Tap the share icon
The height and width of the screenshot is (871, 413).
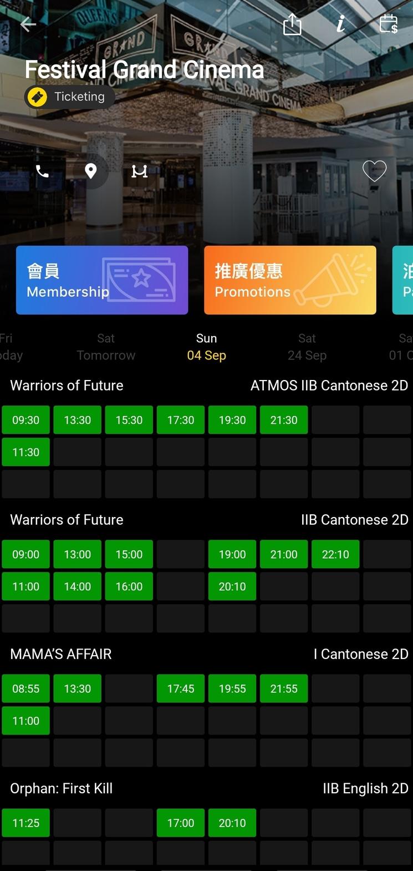point(292,24)
